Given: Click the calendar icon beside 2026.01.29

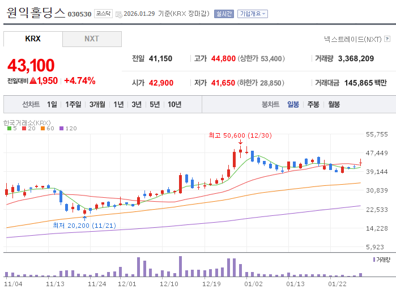Looking at the screenshot, I should [119, 14].
